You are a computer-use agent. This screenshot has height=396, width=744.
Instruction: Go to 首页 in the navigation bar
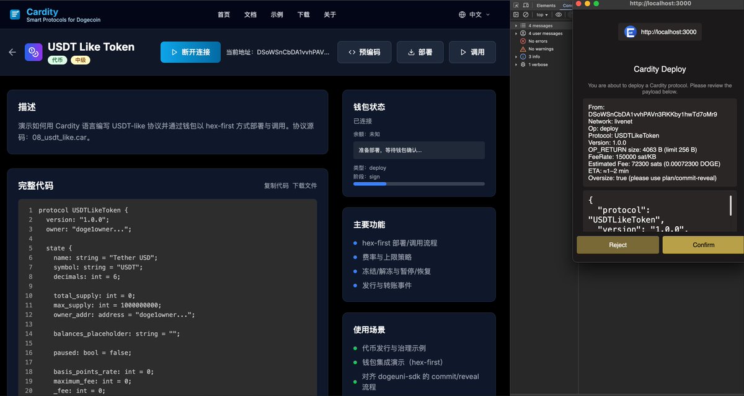point(224,14)
